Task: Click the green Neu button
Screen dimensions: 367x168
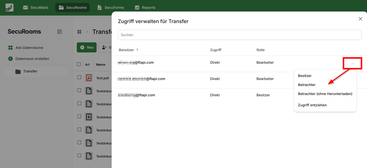Action: (x=87, y=47)
